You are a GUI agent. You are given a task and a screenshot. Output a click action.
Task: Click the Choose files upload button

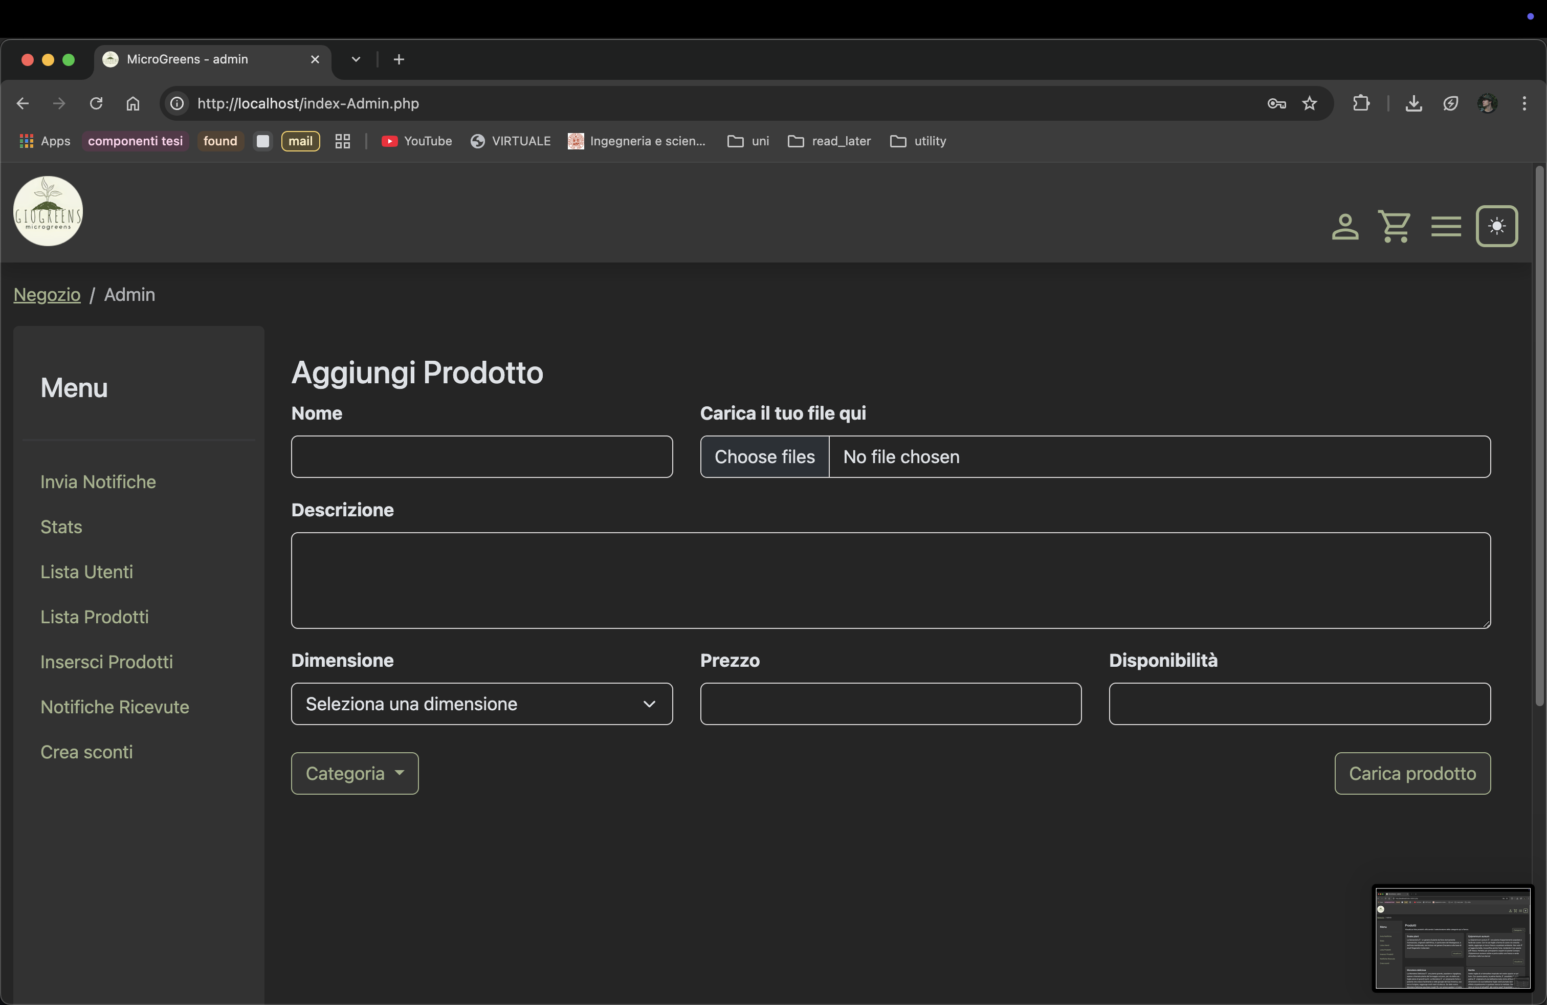pos(764,456)
